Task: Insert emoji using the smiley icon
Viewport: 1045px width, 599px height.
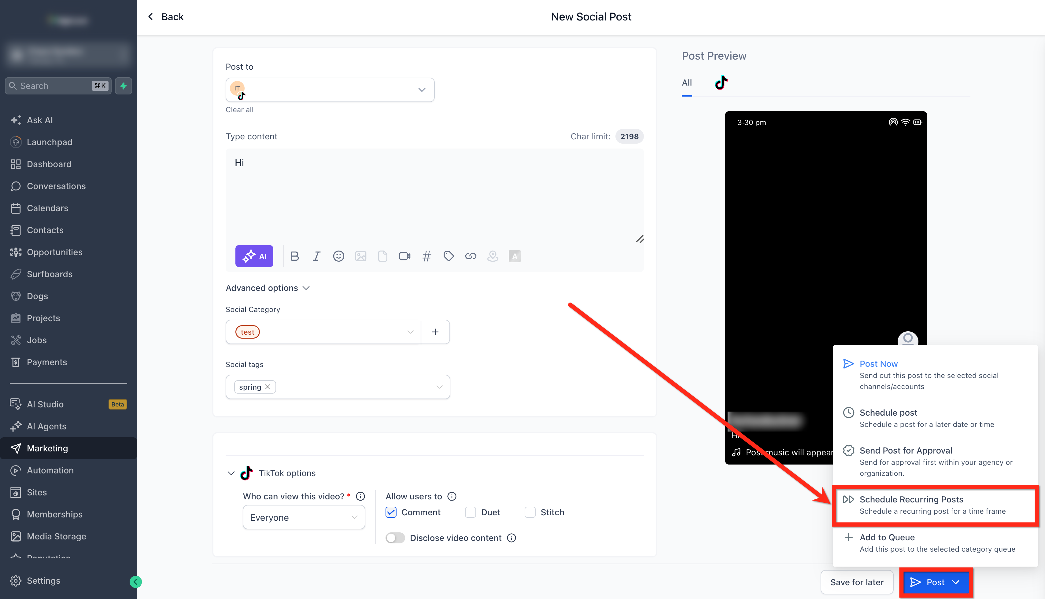Action: pyautogui.click(x=338, y=256)
